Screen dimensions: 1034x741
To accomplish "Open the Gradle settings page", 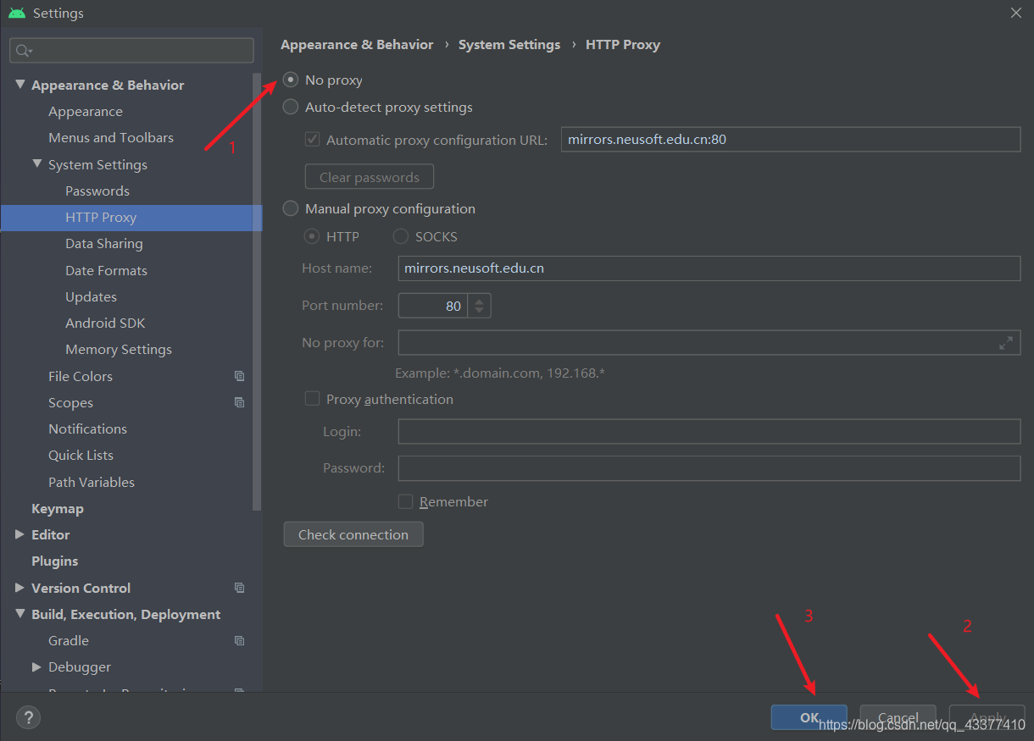I will point(69,640).
